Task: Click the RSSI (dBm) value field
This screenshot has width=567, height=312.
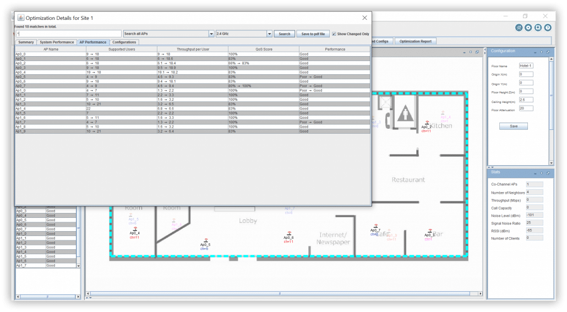Action: coord(535,231)
